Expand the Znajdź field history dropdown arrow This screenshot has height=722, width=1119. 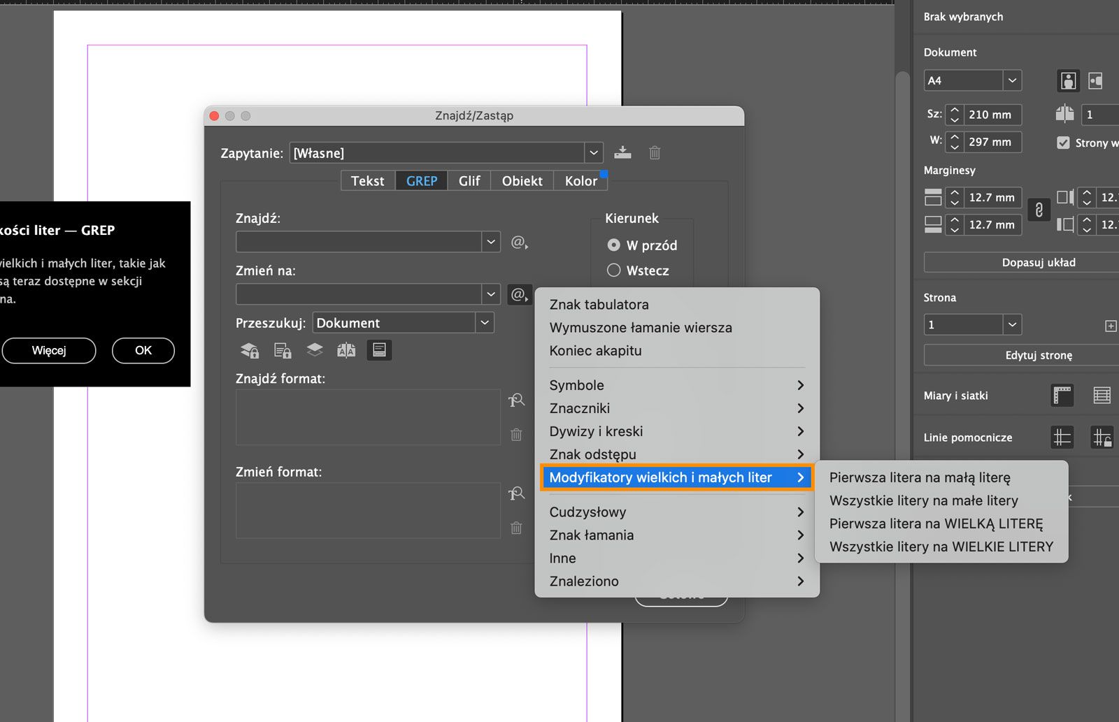click(x=491, y=242)
